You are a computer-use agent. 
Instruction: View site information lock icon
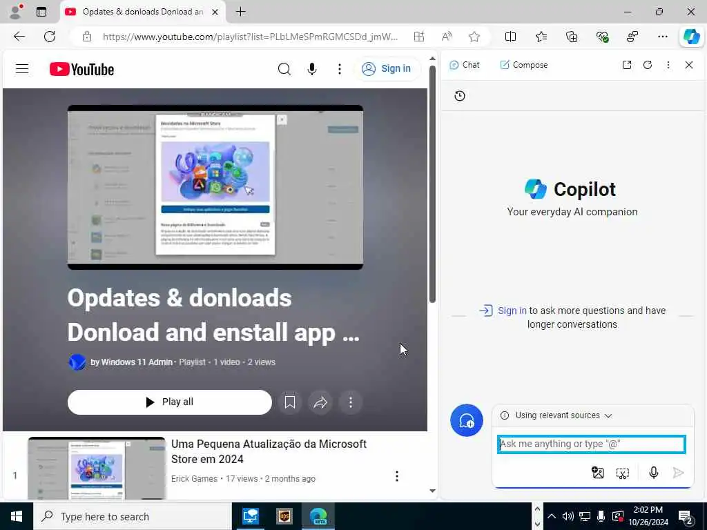(86, 37)
